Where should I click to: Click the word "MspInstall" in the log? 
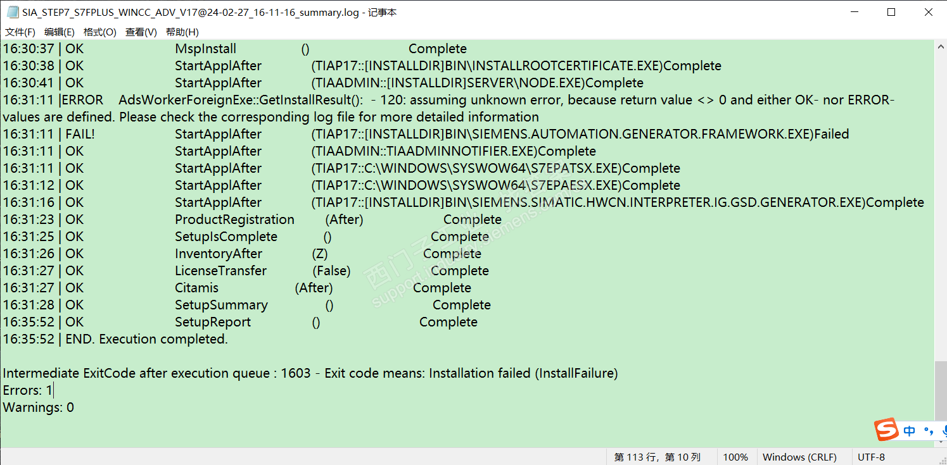(206, 49)
